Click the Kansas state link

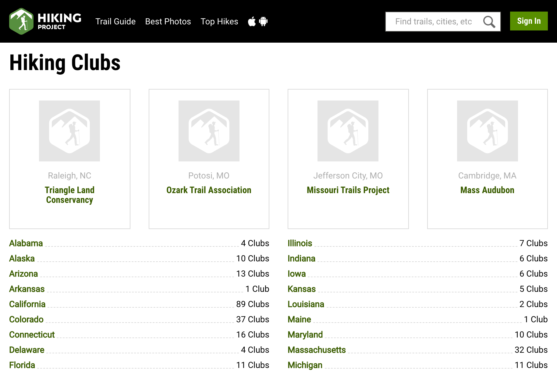point(302,289)
